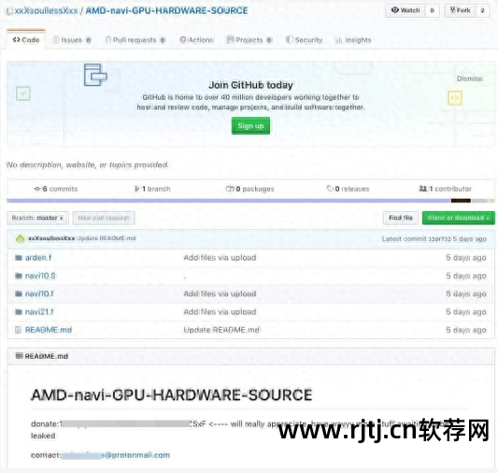Click the package icon beside 0 packages
The width and height of the screenshot is (498, 473).
pyautogui.click(x=230, y=189)
